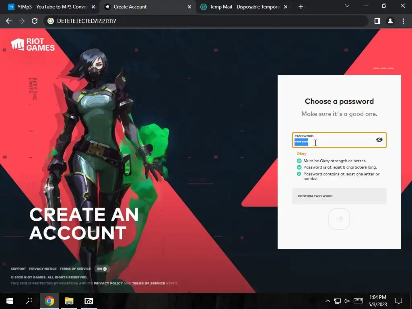This screenshot has width=412, height=309.
Task: Click the Google icon in address bar
Action: click(x=51, y=21)
